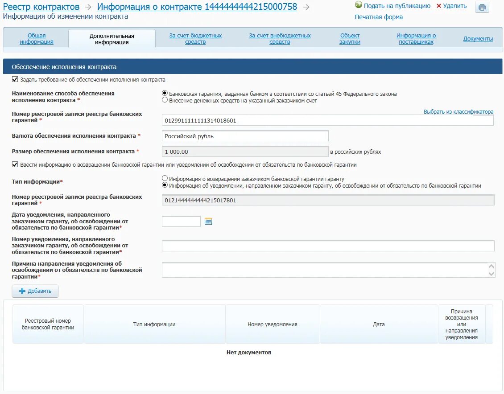Click the 'Номер уведомления' table column header

tap(272, 324)
